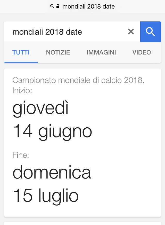Select the VIDEO tab
This screenshot has height=225, width=165.
[142, 52]
